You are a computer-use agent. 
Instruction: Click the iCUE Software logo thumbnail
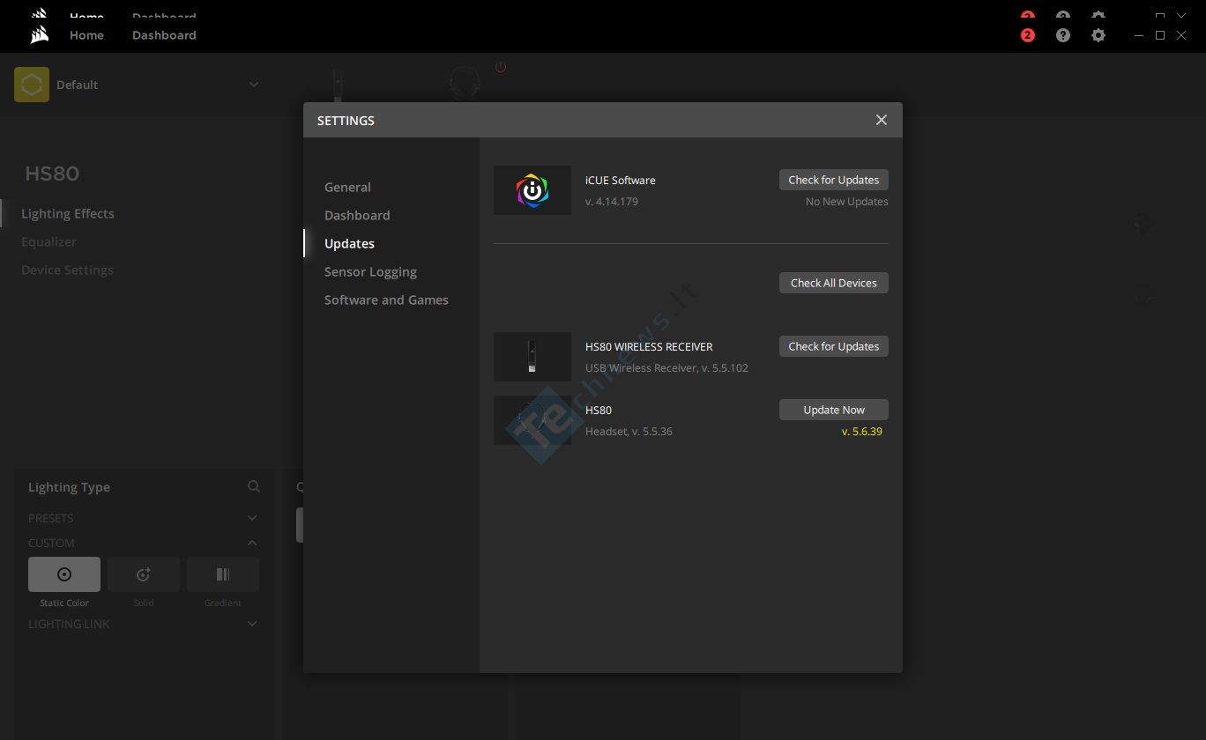532,190
